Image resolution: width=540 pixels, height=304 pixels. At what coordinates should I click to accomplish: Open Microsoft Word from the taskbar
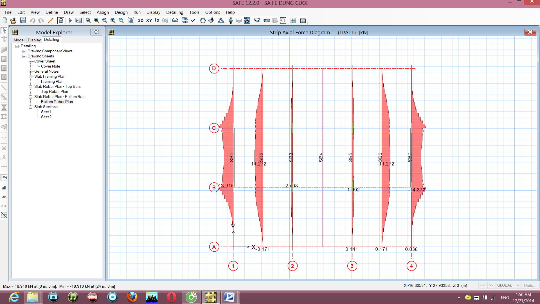pyautogui.click(x=229, y=297)
